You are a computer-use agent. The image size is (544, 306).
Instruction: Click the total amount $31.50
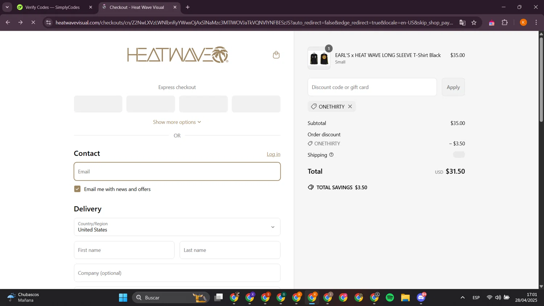[455, 171]
